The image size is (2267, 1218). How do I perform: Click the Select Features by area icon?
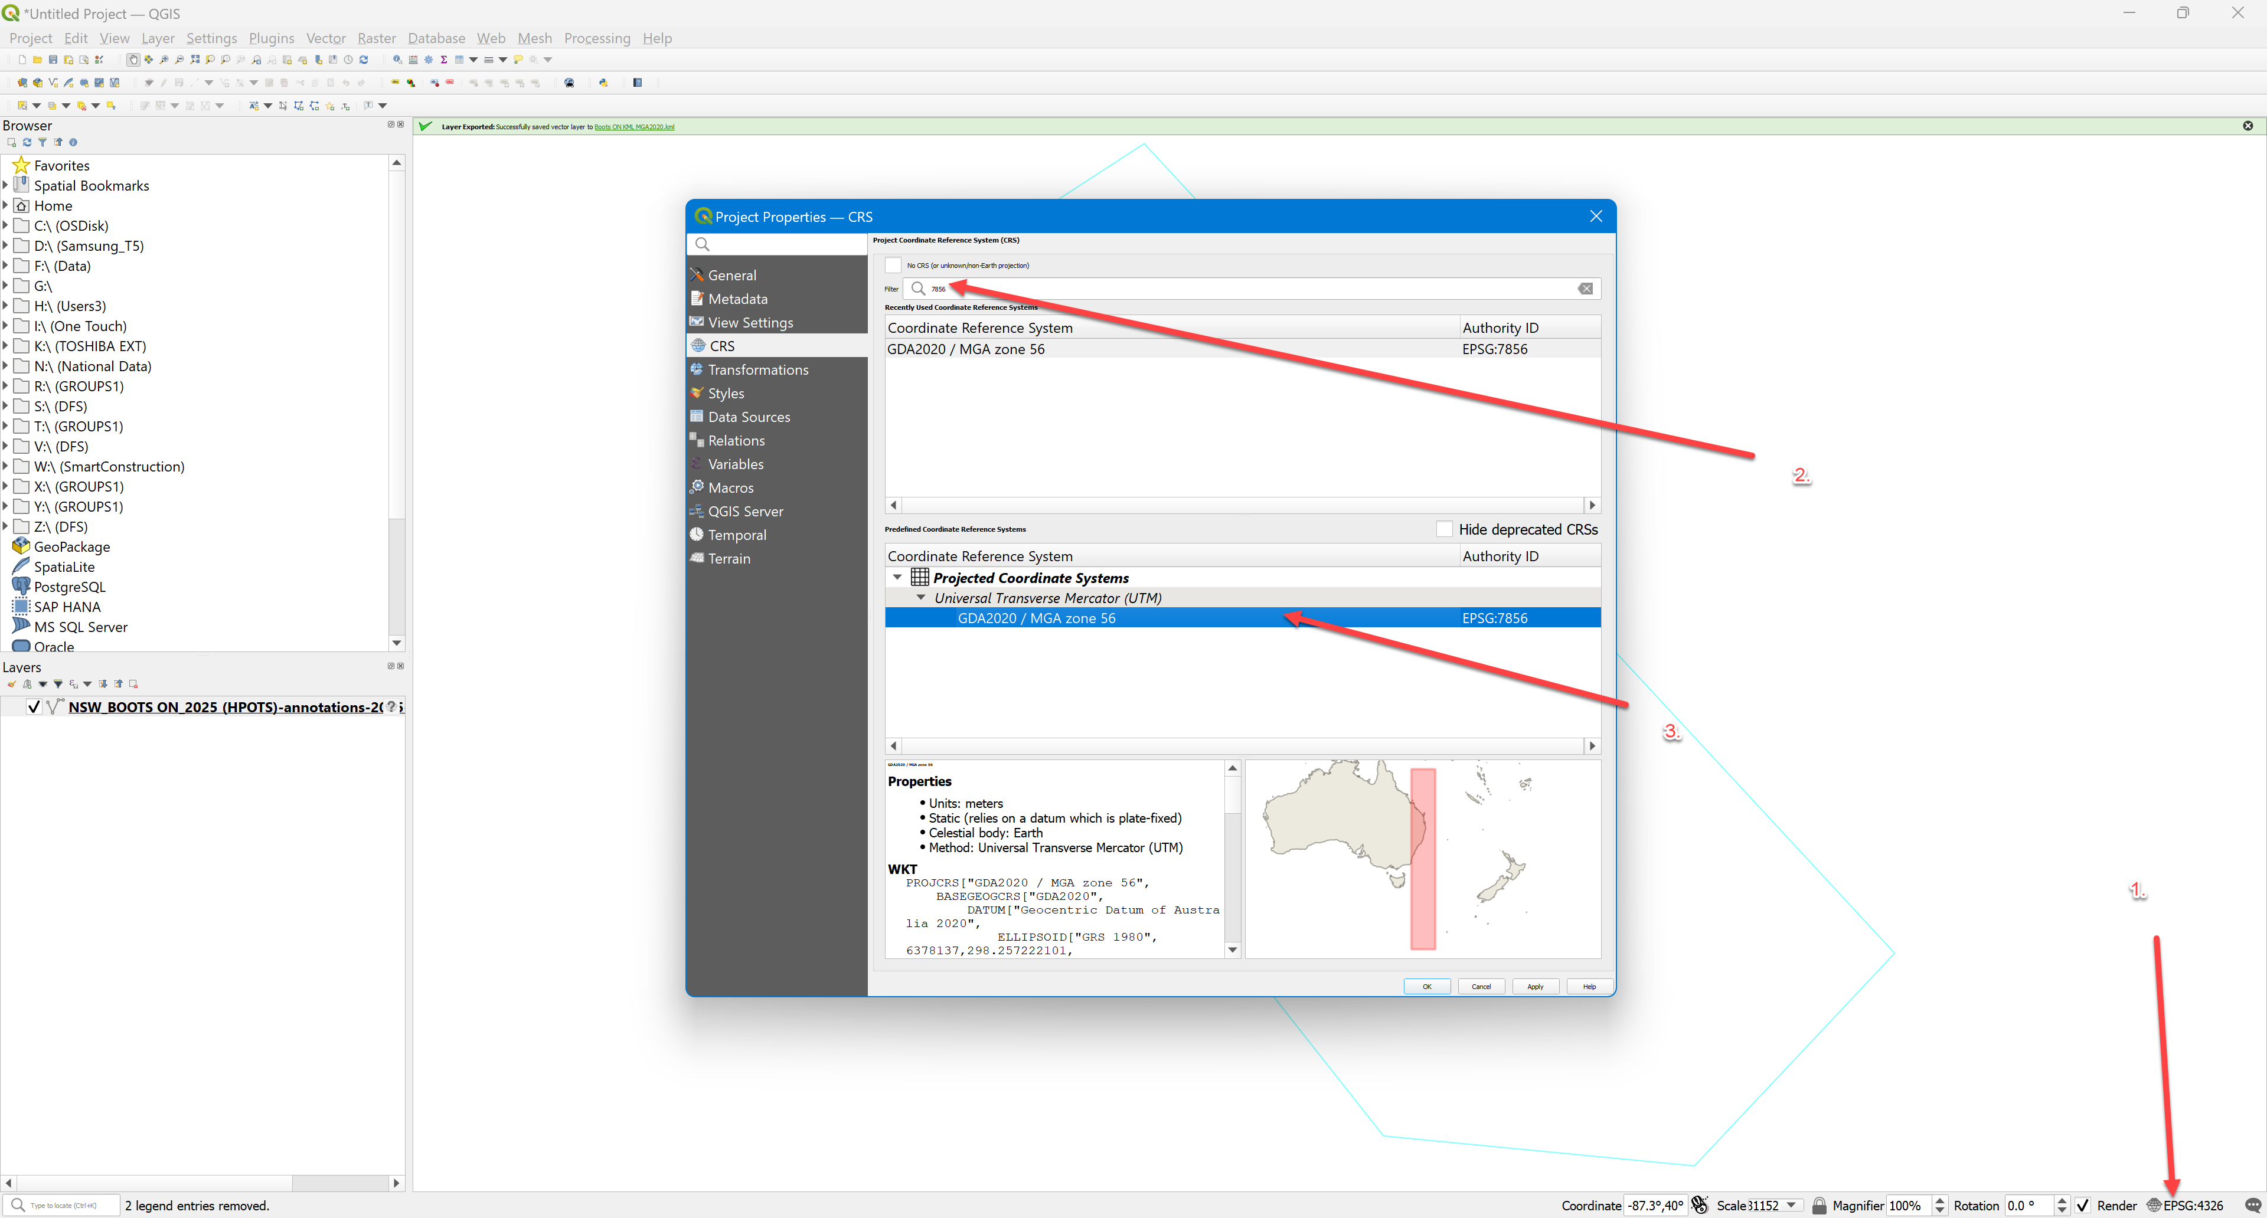(22, 106)
